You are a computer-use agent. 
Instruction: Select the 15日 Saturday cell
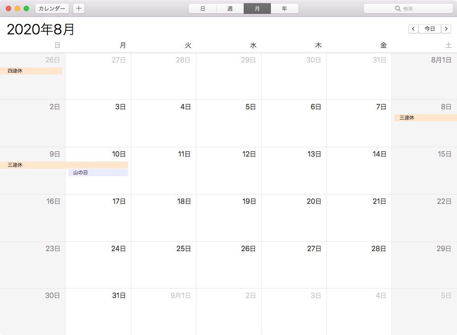click(x=424, y=171)
